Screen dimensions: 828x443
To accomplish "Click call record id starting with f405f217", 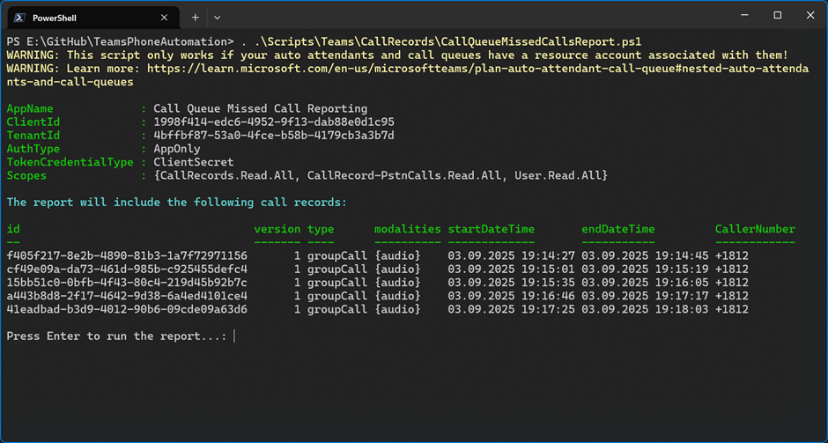I will pyautogui.click(x=127, y=256).
